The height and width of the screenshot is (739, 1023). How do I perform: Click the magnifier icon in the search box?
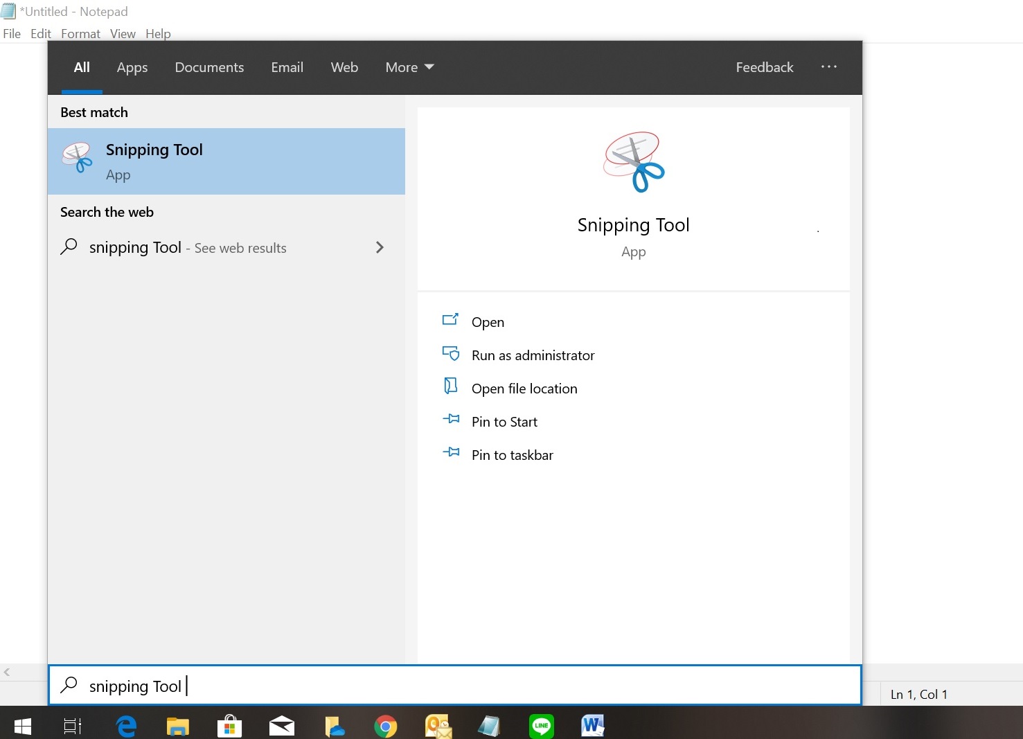[69, 685]
